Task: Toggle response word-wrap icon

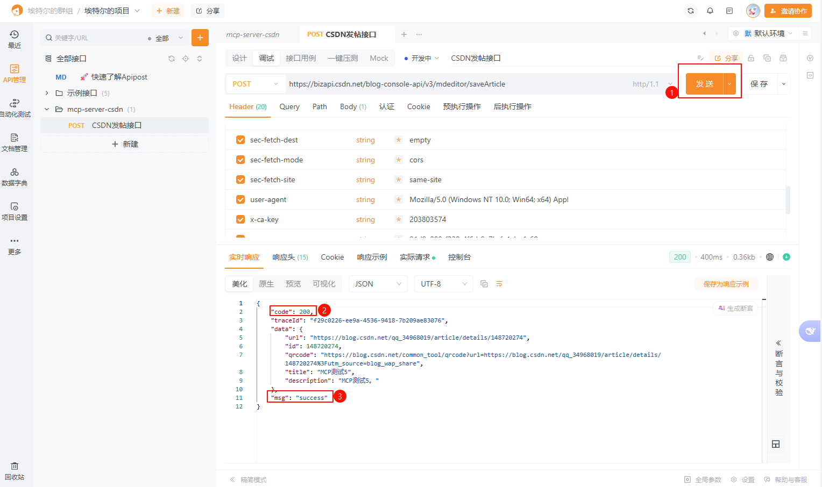Action: pos(499,284)
